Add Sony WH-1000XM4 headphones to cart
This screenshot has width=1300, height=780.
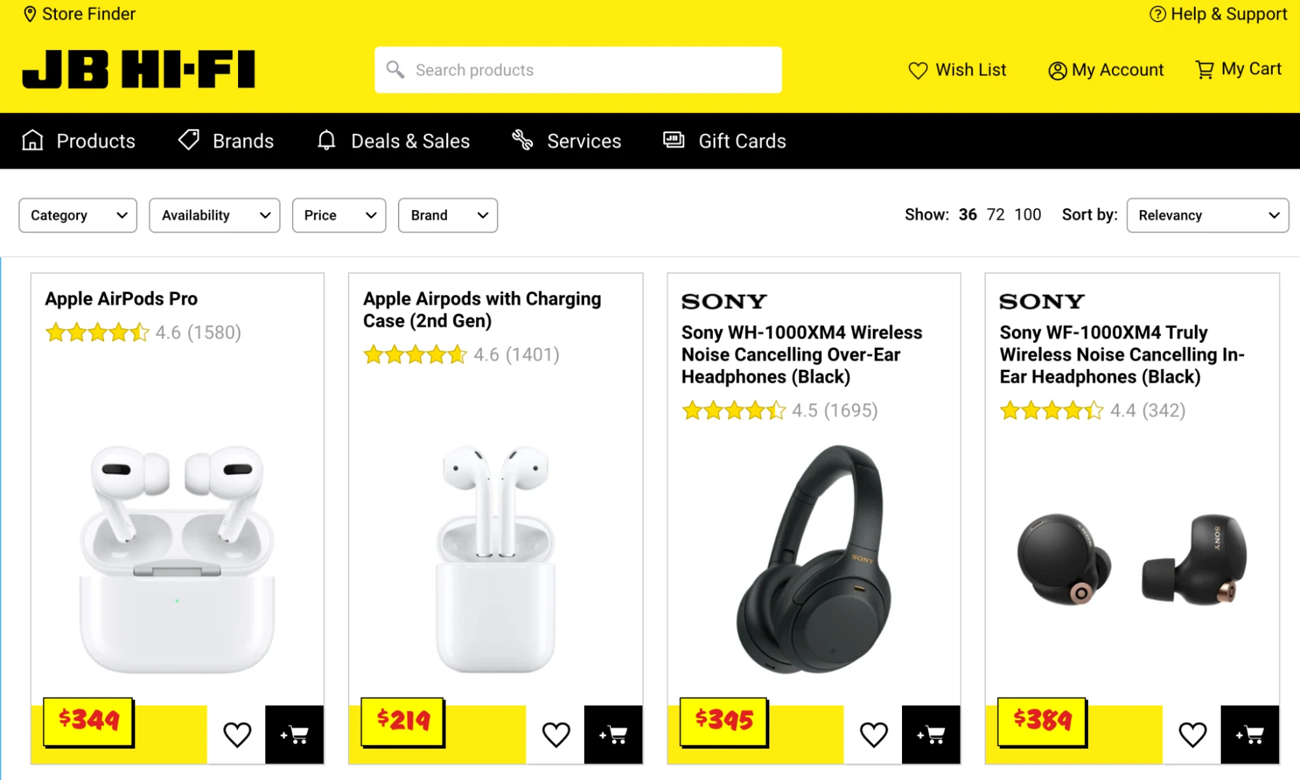coord(931,734)
